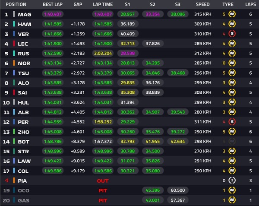Click GAS's medium tyre icon
Screen dimensions: 259x206
(x=231, y=200)
